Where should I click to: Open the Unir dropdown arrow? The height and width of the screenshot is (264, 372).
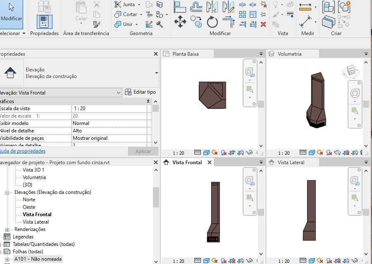click(x=137, y=24)
